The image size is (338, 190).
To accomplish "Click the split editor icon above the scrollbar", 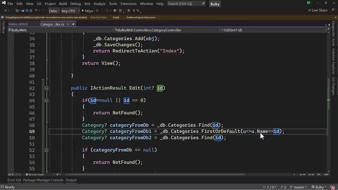I will (328, 28).
